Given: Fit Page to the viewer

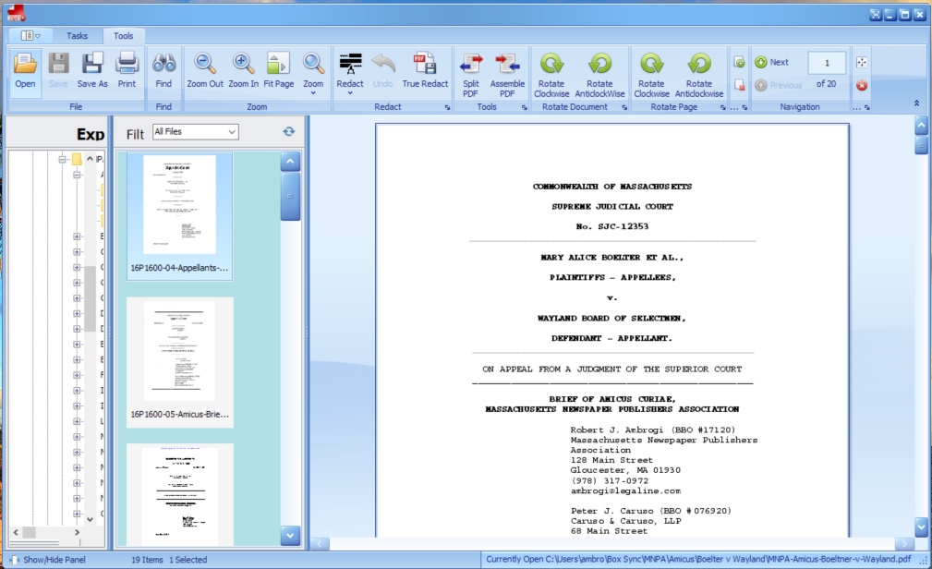Looking at the screenshot, I should click(278, 71).
